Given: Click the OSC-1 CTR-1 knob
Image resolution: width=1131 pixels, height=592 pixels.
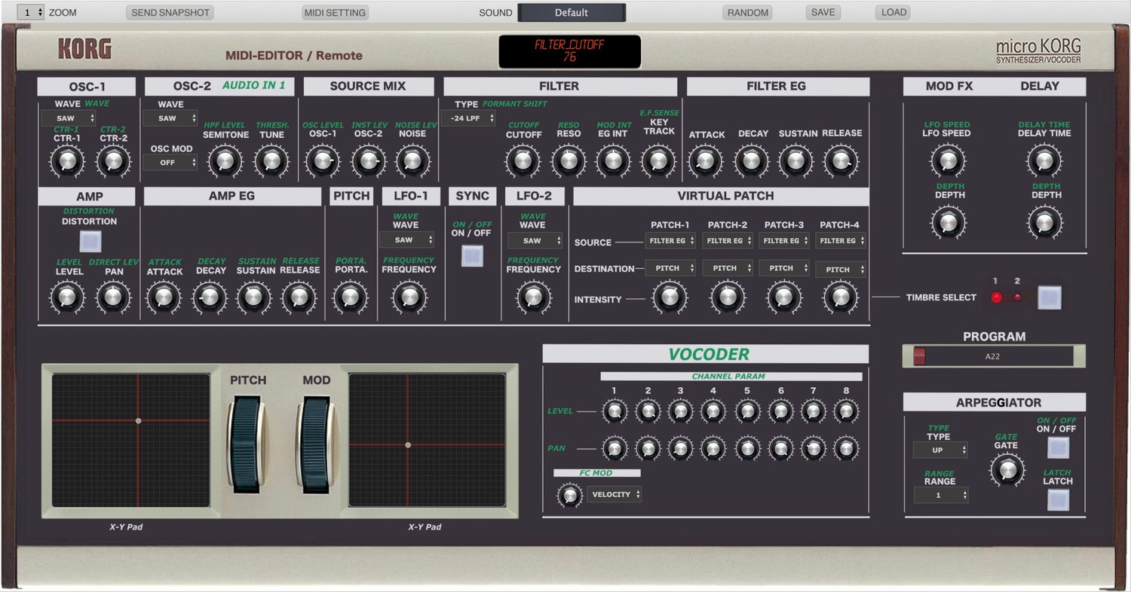Looking at the screenshot, I should pos(67,160).
